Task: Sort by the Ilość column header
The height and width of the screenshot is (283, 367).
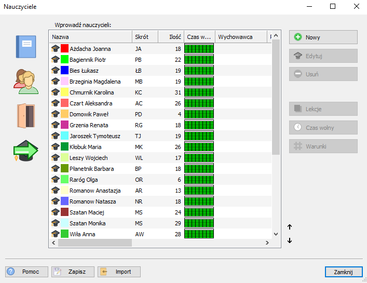Action: (171, 37)
